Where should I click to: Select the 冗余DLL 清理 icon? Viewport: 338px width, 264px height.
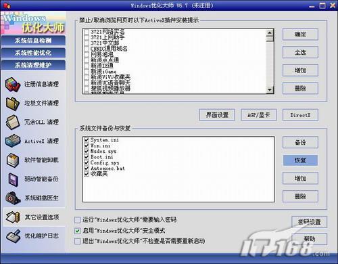click(x=13, y=123)
